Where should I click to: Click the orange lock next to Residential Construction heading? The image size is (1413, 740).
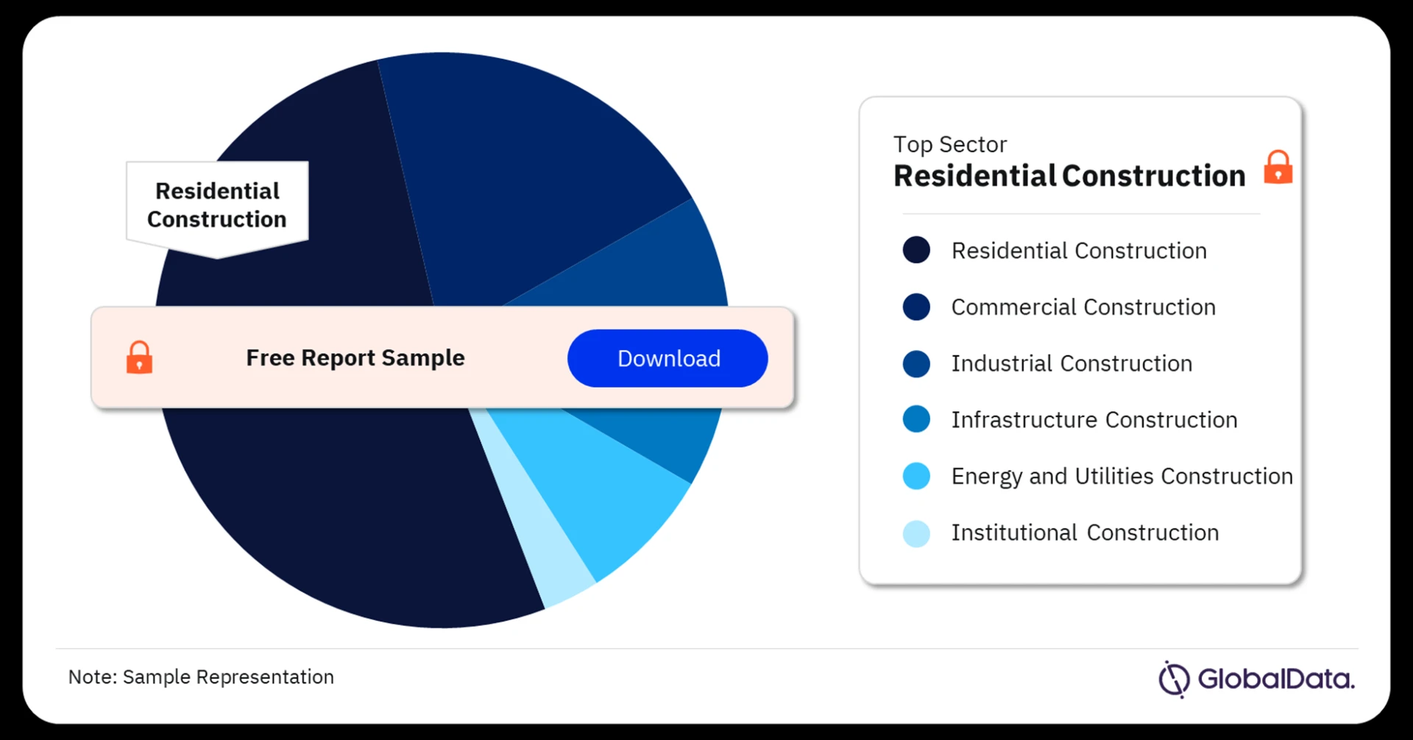click(1278, 168)
